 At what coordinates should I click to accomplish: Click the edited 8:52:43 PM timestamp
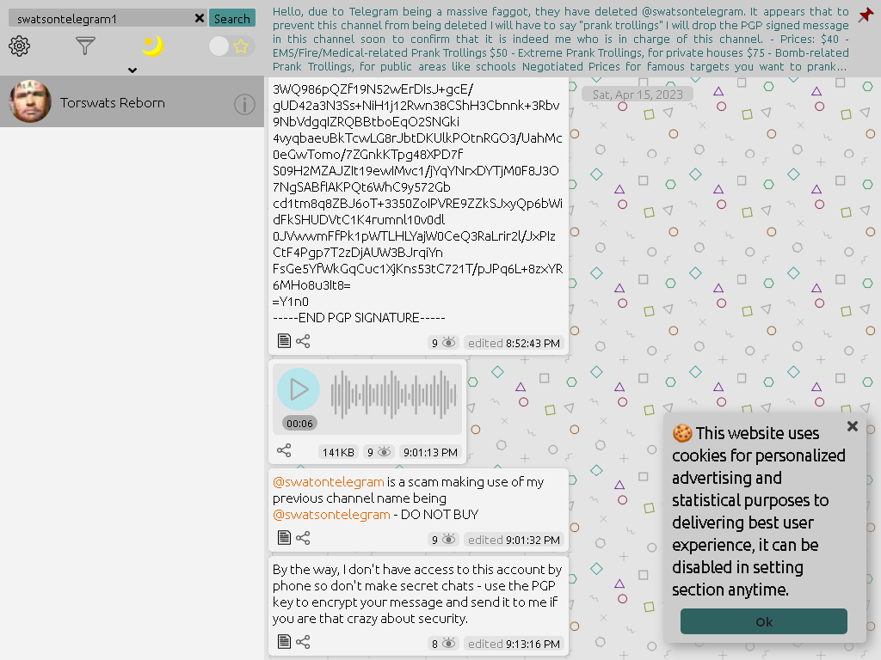coord(514,343)
